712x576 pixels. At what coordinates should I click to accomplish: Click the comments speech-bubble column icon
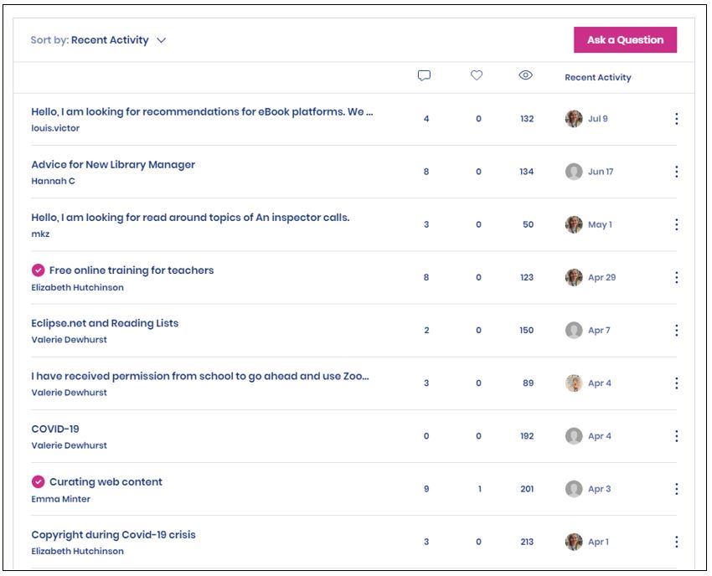tap(424, 76)
